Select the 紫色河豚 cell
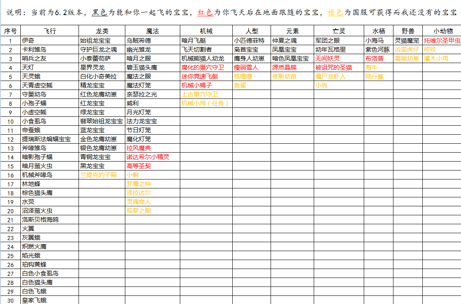This screenshot has height=304, width=461. tap(379, 49)
